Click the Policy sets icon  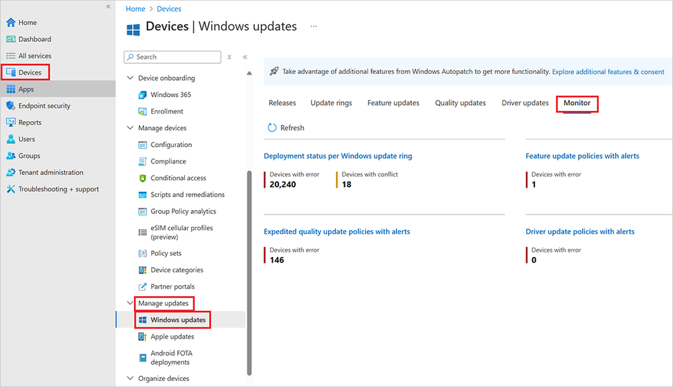click(143, 253)
